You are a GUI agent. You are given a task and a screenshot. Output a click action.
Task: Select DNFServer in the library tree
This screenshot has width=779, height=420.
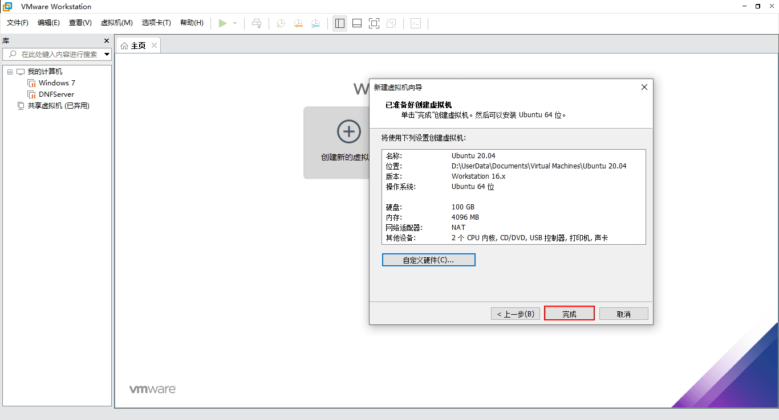coord(56,94)
